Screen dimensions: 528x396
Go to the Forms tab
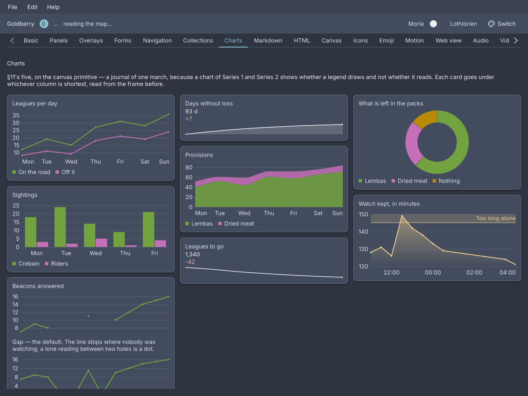123,40
